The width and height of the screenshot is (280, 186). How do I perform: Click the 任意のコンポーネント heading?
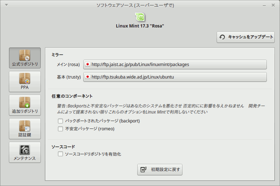point(72,96)
